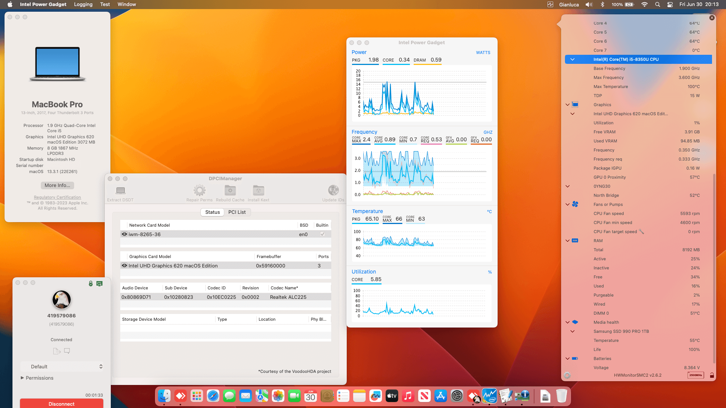
Task: Open Photos from the Dock
Action: pos(278,396)
